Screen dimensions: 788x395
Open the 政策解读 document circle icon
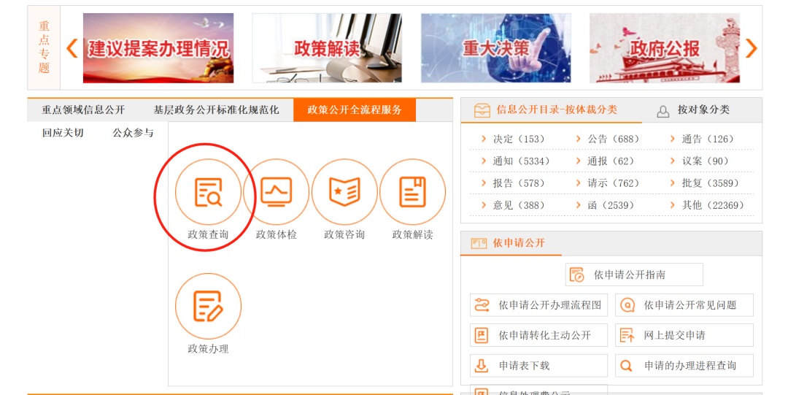pos(412,192)
